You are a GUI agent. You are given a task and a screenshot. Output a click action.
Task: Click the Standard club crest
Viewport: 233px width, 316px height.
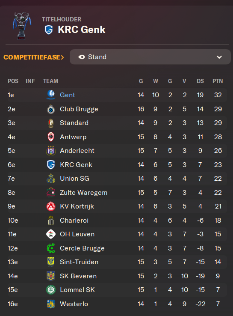[x=51, y=123]
